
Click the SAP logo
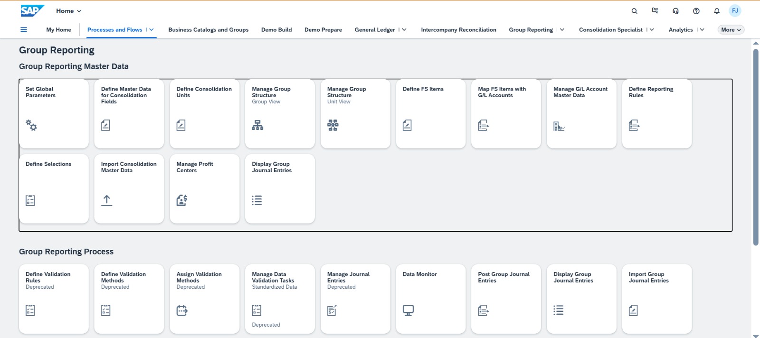point(32,10)
